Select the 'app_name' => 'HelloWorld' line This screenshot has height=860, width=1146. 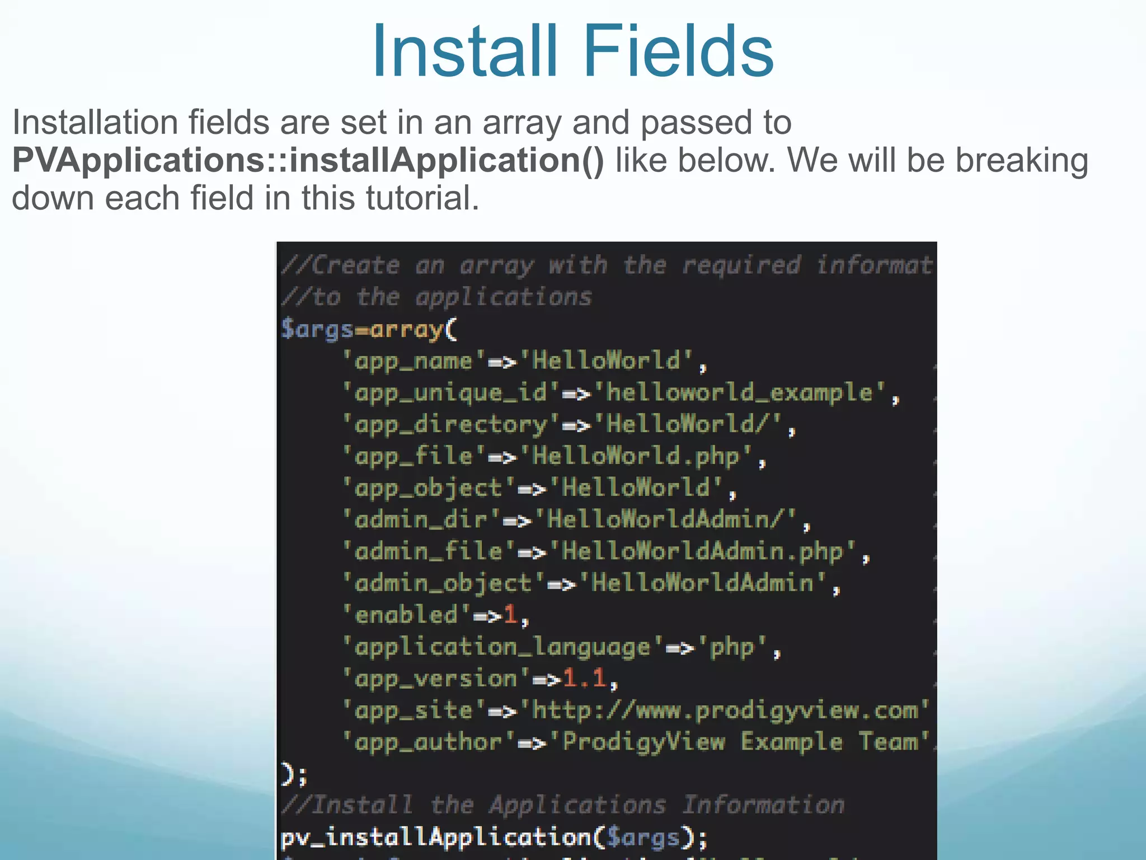(x=525, y=361)
